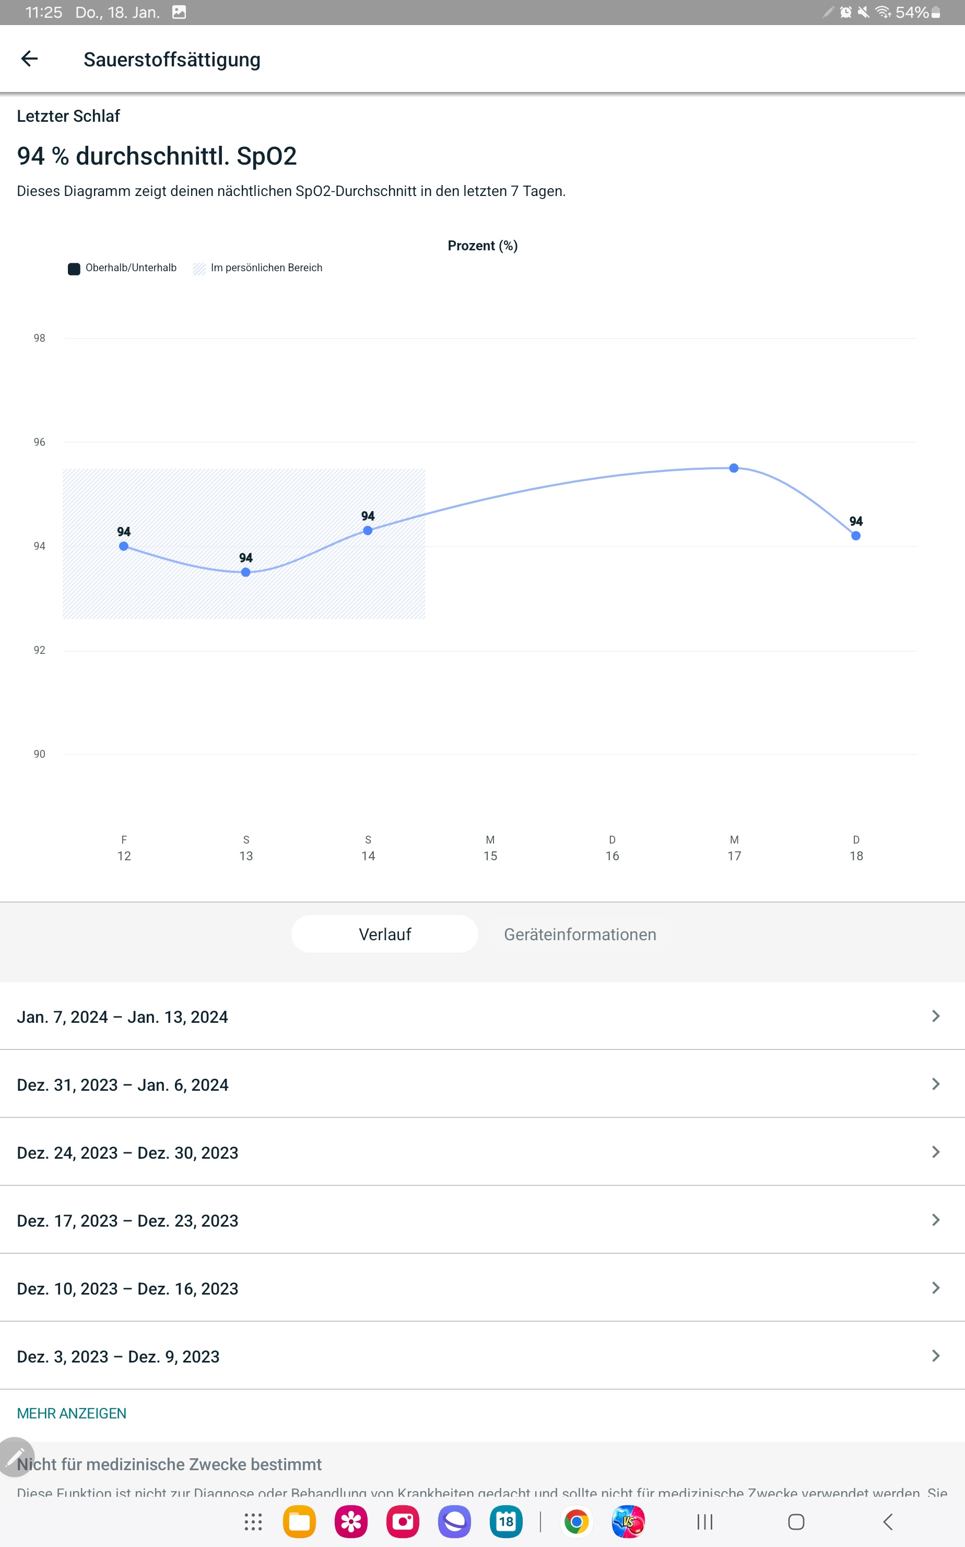Tap the back arrow in header
Screen dimensions: 965x1547
pyautogui.click(x=29, y=60)
